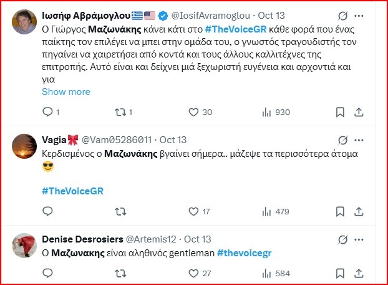Retweet Vagia's tweet
The height and width of the screenshot is (285, 388).
click(117, 212)
